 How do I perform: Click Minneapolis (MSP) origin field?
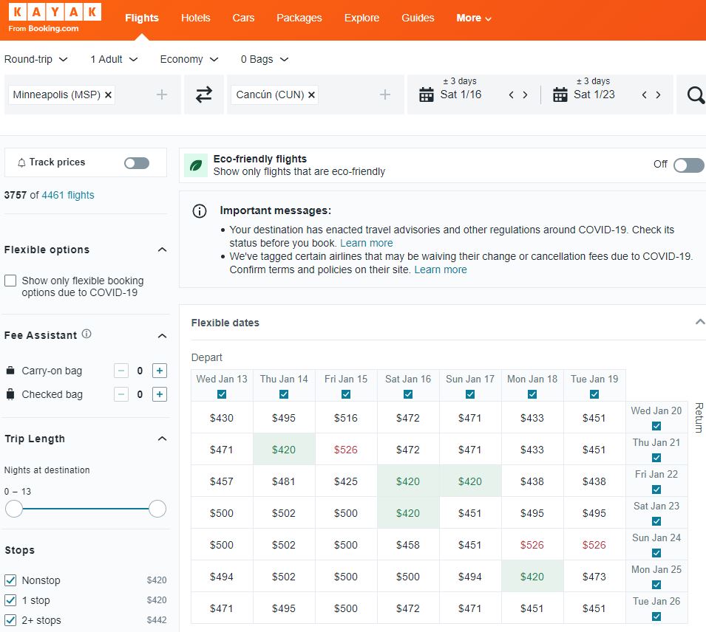92,95
